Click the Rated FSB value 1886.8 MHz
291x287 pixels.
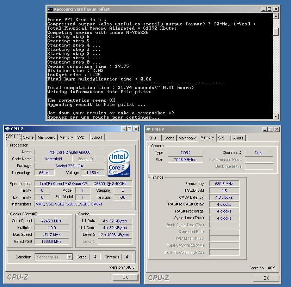[x=51, y=241]
